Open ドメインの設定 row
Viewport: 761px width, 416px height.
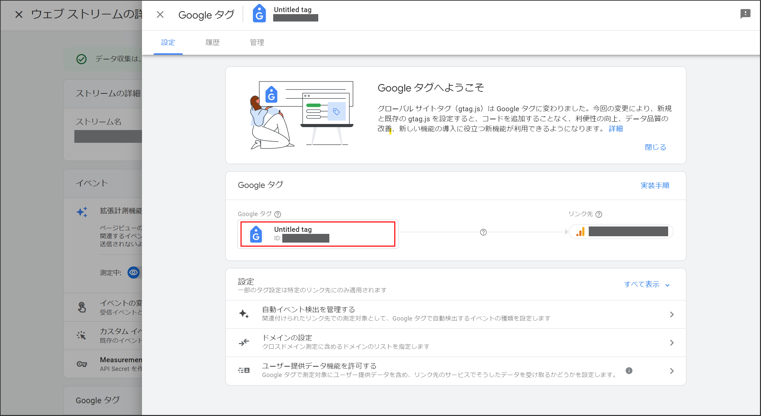[456, 342]
